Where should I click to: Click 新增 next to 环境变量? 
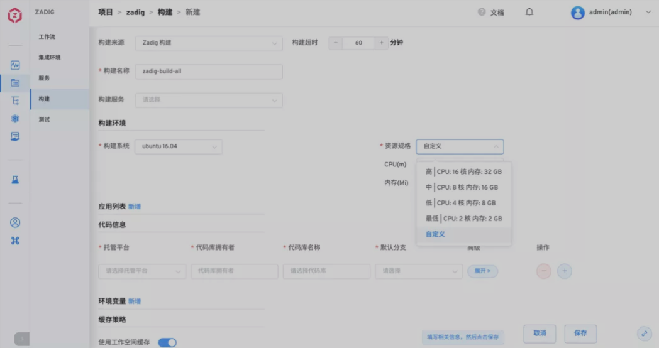135,302
